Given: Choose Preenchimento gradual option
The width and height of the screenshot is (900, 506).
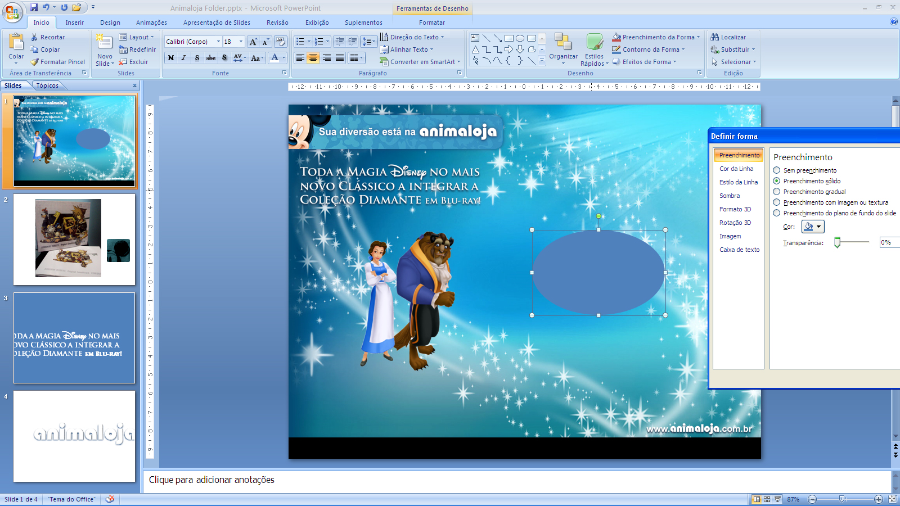Looking at the screenshot, I should point(777,192).
